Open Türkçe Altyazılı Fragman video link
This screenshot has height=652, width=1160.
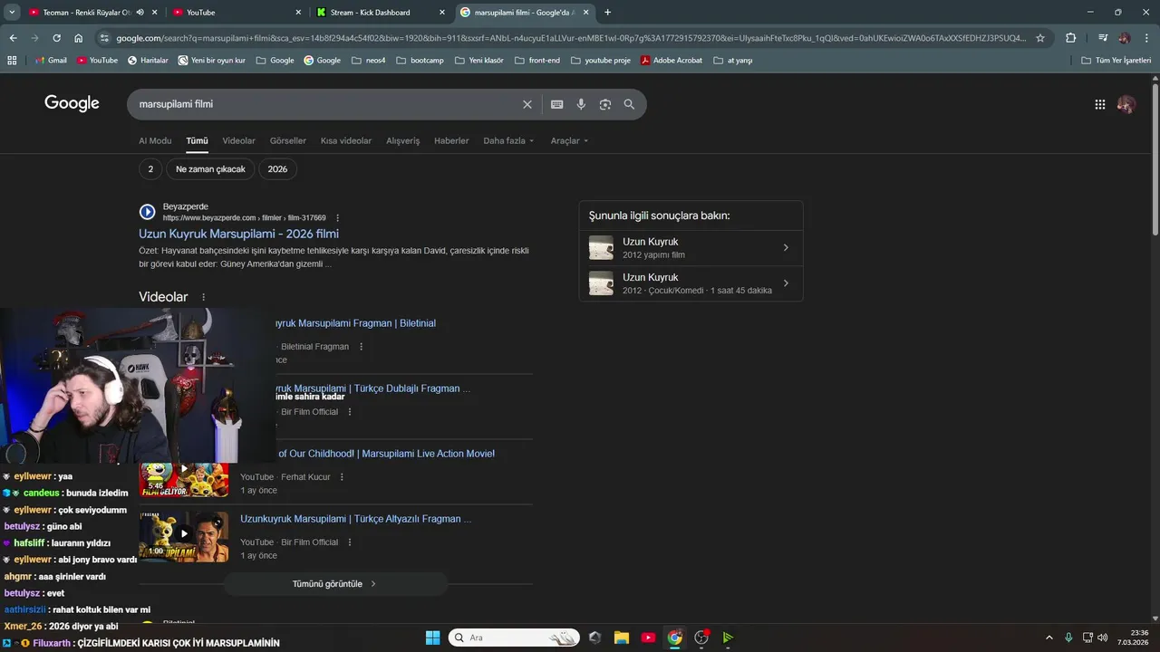click(x=355, y=519)
